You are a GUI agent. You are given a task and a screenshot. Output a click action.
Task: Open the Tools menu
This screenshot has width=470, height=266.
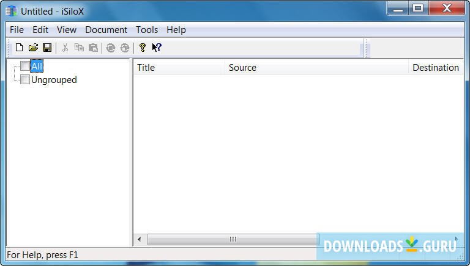click(x=147, y=30)
